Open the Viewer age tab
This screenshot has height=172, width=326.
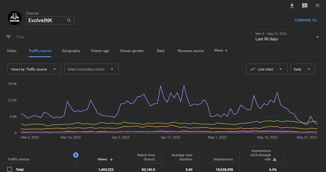click(100, 51)
